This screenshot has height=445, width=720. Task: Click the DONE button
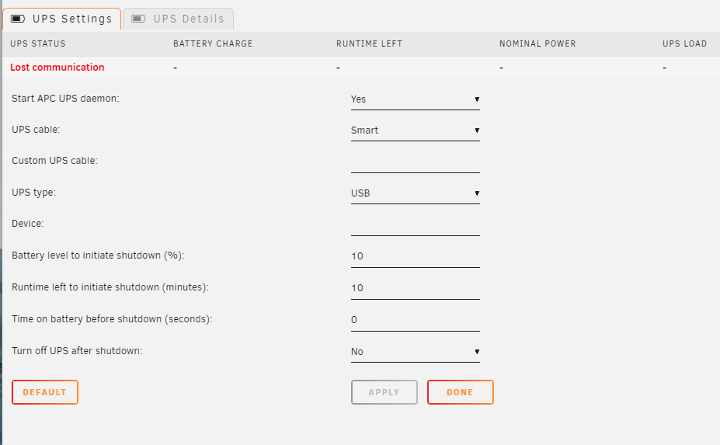click(x=460, y=392)
